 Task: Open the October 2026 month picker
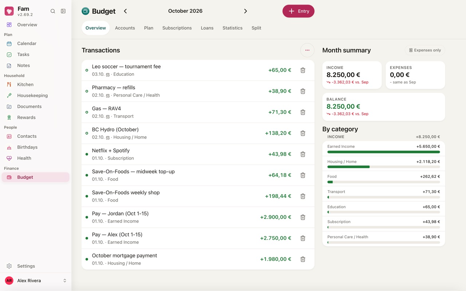pyautogui.click(x=185, y=11)
